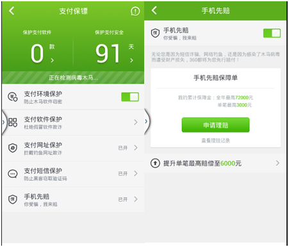This screenshot has height=247, width=289.
Task: Click the 杜绝假冒软件欺诈 subtitle
Action: pyautogui.click(x=43, y=127)
